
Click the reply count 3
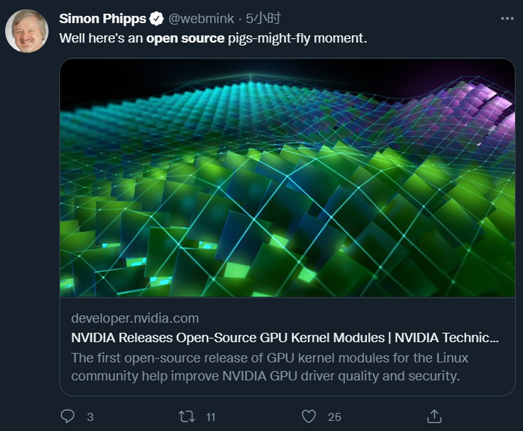(90, 417)
